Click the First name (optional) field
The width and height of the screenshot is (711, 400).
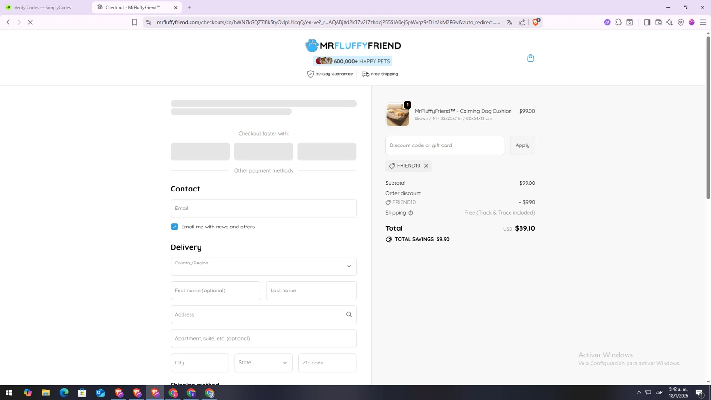[216, 291]
